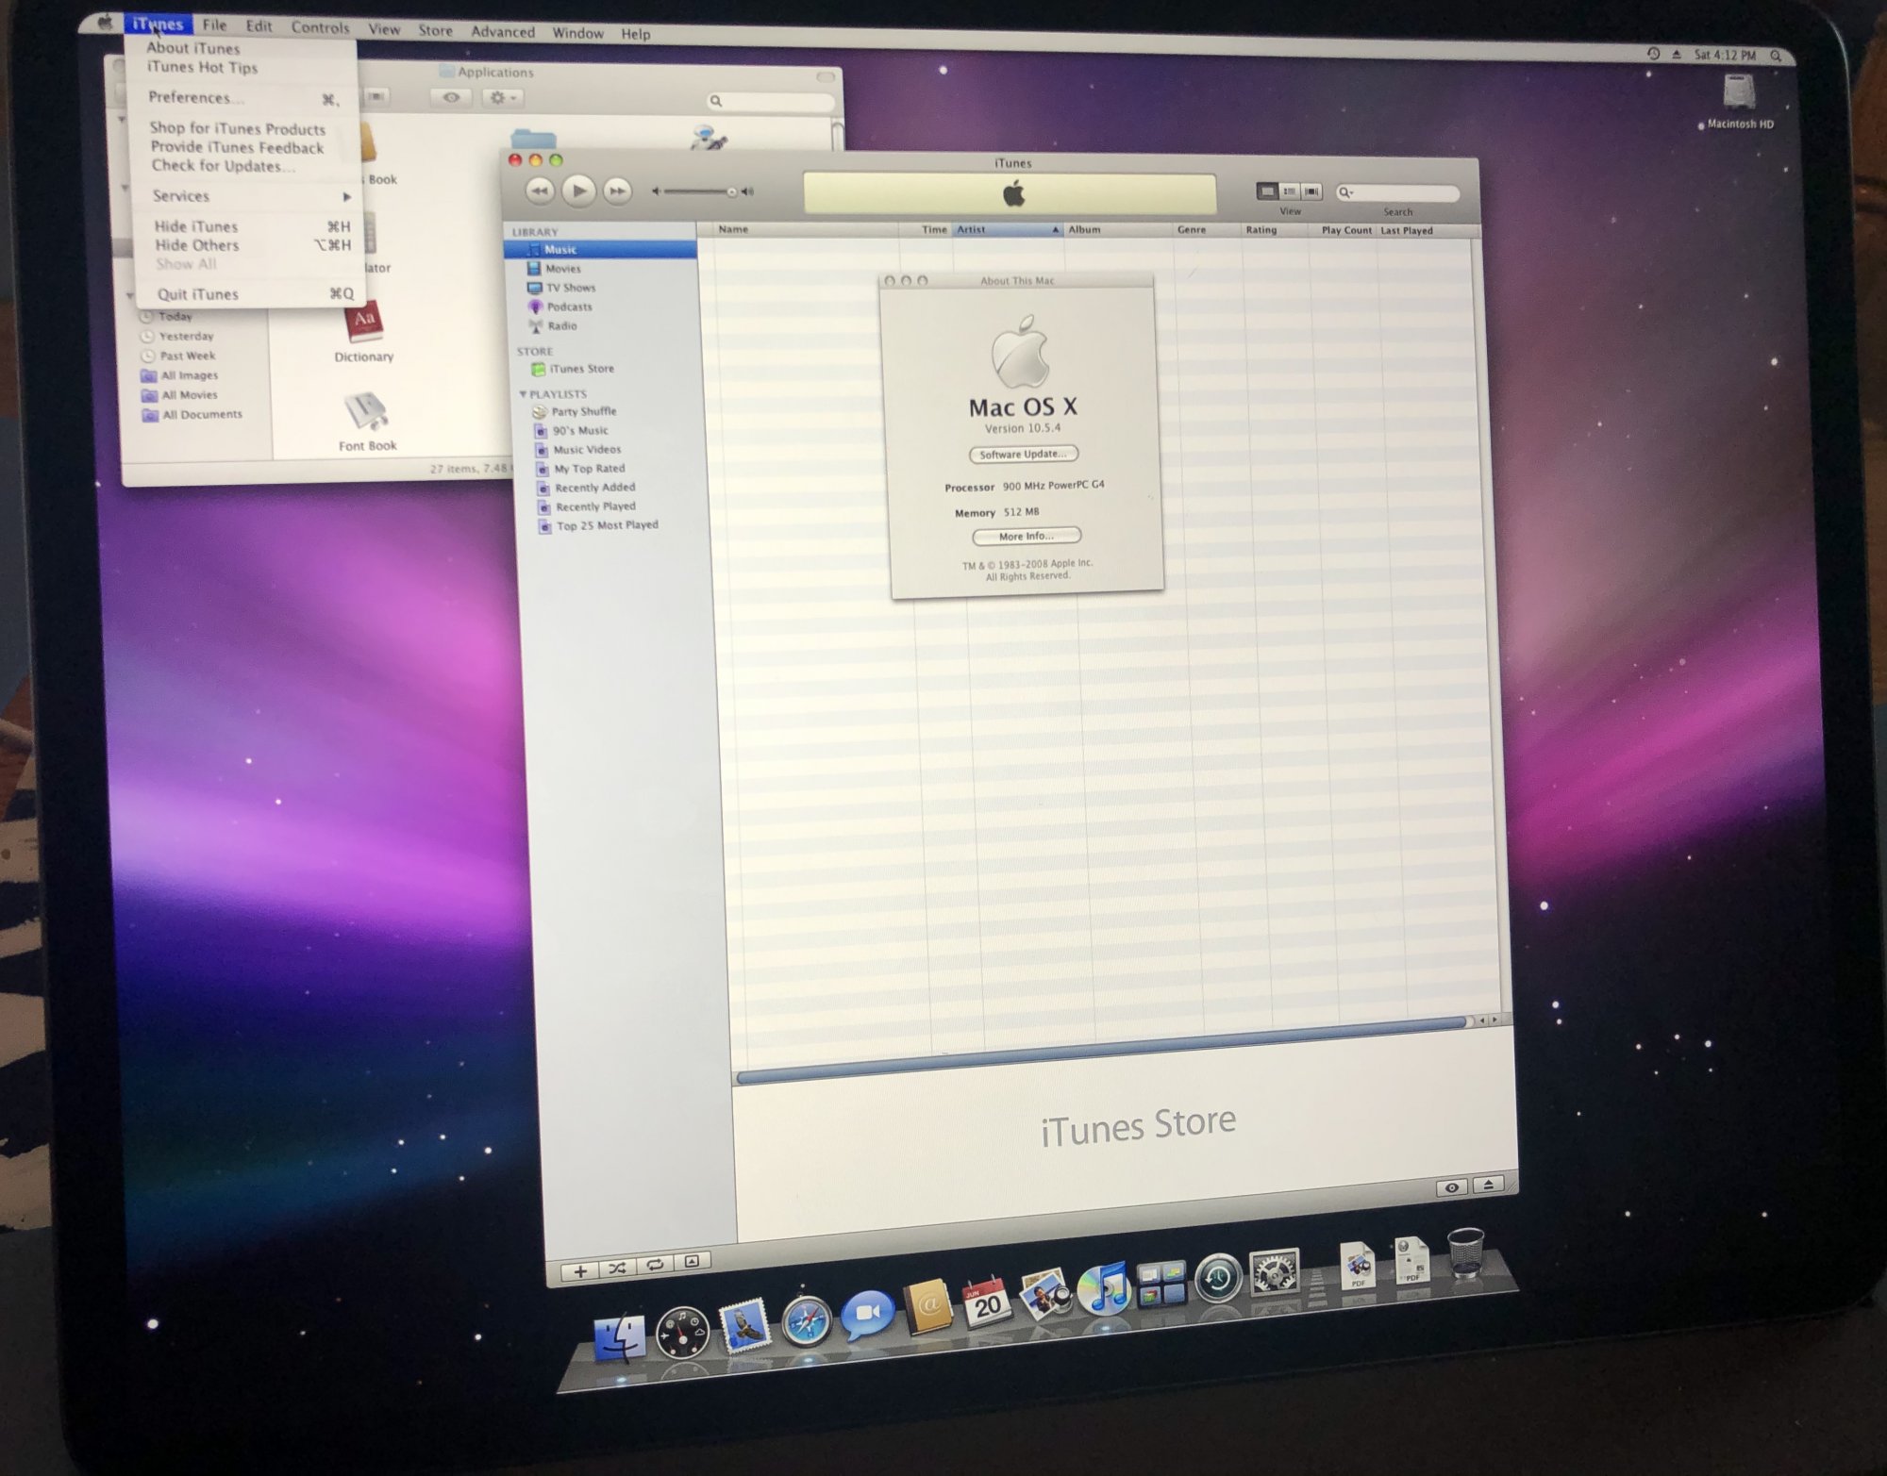The width and height of the screenshot is (1887, 1476).
Task: Click the rewind button in iTunes
Action: pyautogui.click(x=539, y=191)
